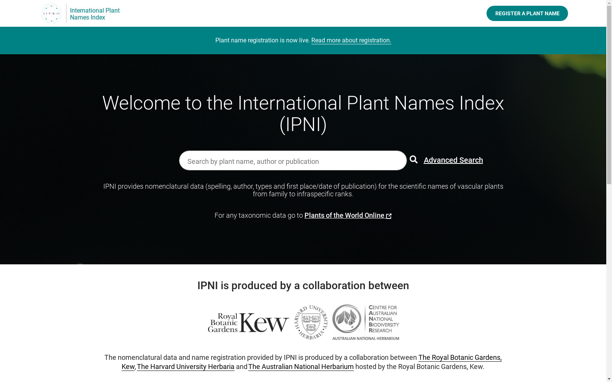Click the vertical scrollbar thumb
The image size is (612, 382).
(x=609, y=95)
